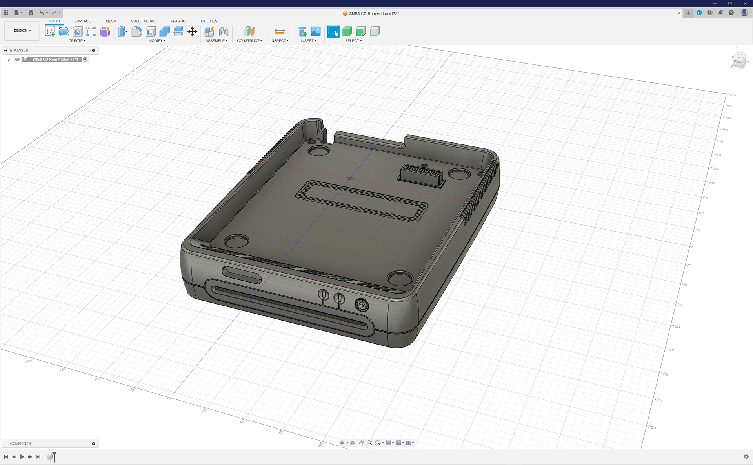Jump to the timeline end
Image resolution: width=753 pixels, height=465 pixels.
[x=38, y=457]
